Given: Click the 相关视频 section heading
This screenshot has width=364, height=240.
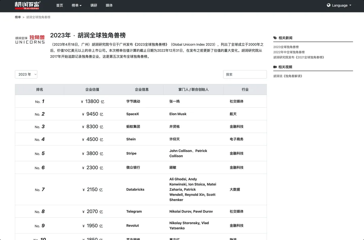Looking at the screenshot, I should 285,67.
